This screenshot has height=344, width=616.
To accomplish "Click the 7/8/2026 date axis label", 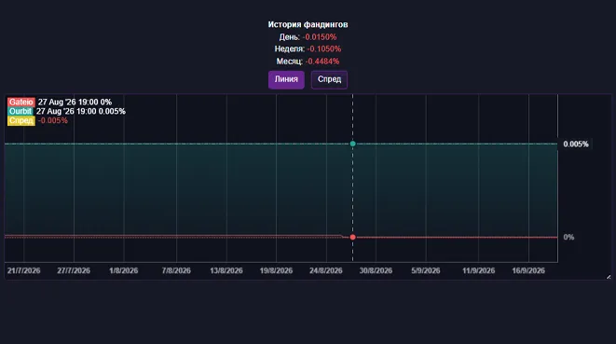I will (176, 270).
